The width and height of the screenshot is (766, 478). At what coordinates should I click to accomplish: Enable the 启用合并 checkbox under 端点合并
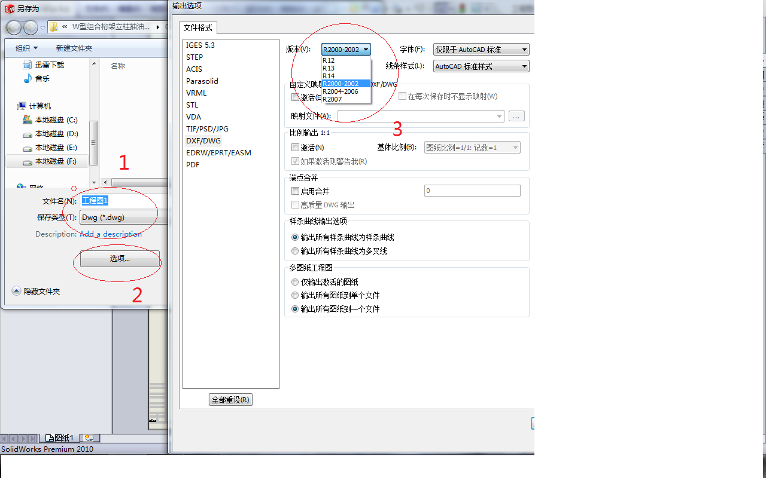296,191
